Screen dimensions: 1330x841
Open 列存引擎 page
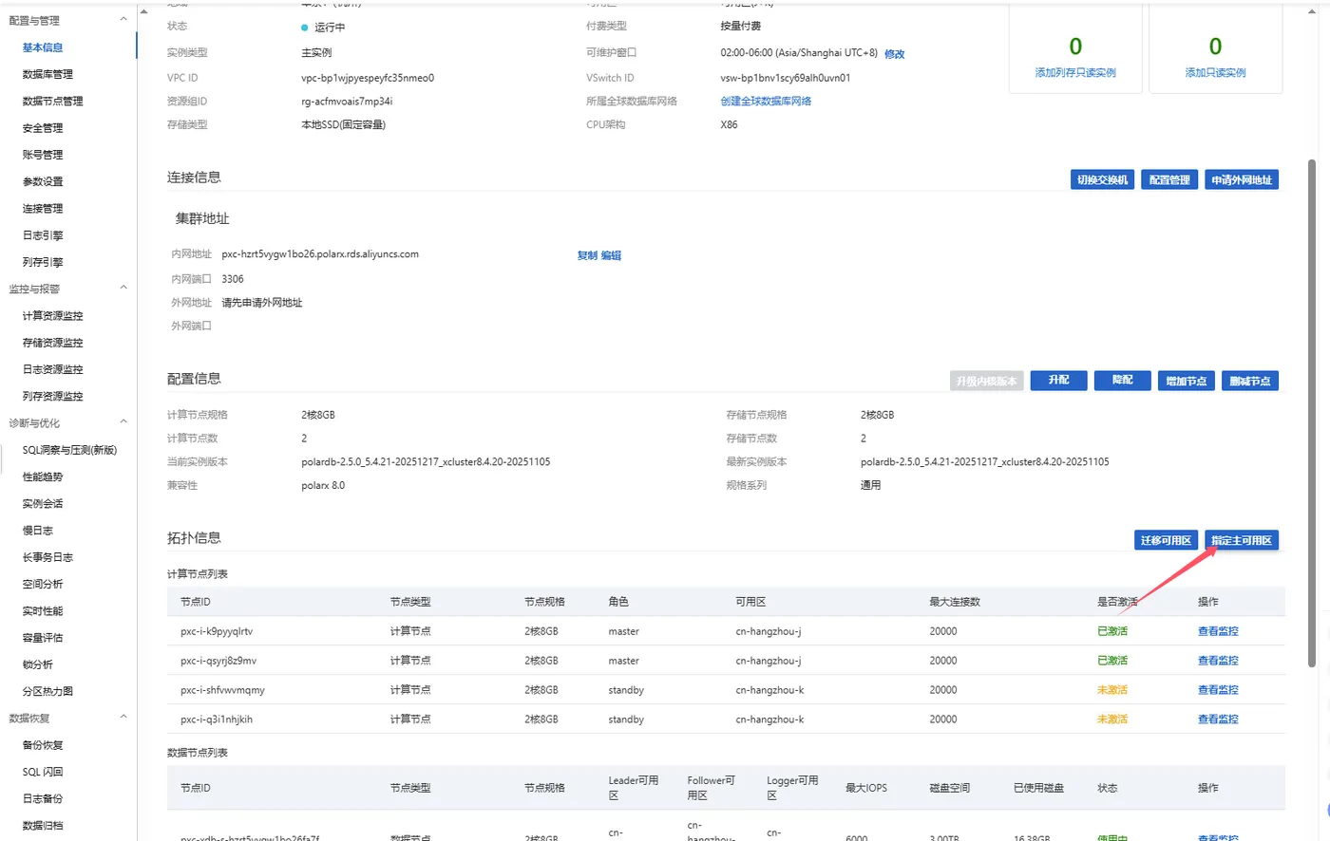click(43, 262)
